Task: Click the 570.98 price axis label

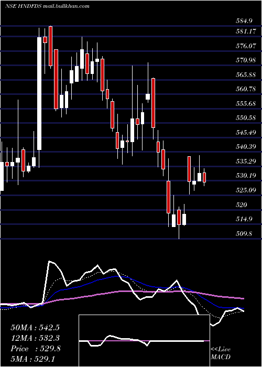Action: click(x=246, y=60)
